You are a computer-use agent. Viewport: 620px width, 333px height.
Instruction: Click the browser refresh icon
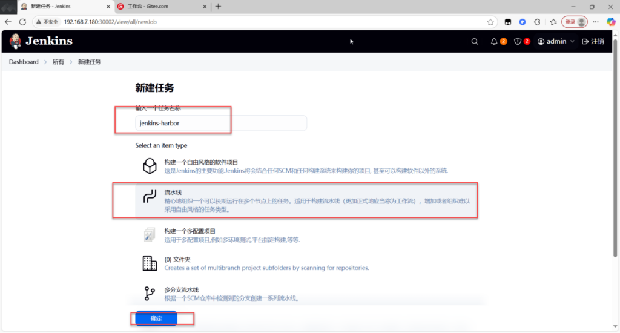22,22
